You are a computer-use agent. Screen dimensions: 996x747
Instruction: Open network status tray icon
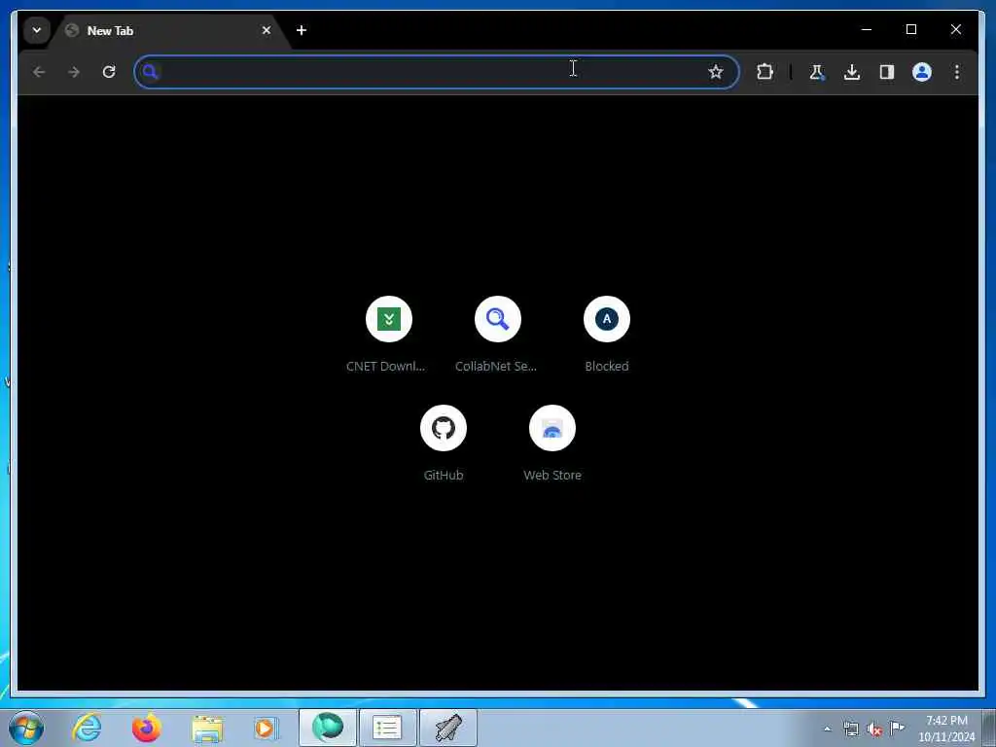coord(851,729)
